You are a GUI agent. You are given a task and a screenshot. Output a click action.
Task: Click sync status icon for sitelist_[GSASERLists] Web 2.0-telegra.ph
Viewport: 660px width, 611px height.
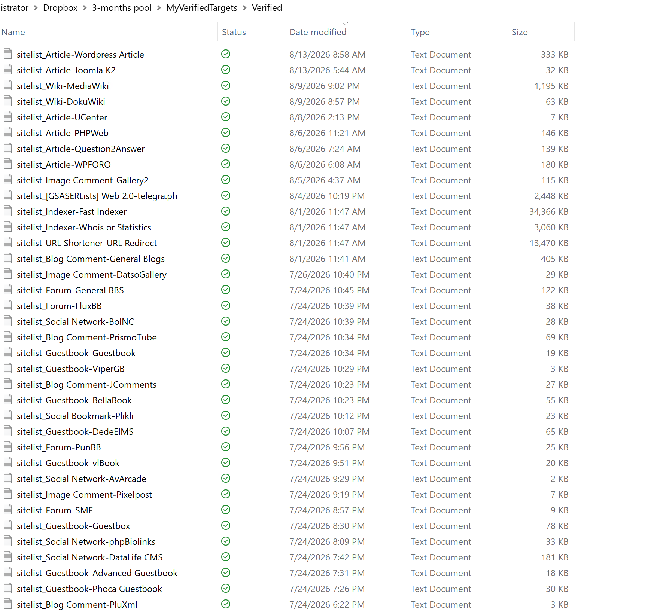pos(226,195)
